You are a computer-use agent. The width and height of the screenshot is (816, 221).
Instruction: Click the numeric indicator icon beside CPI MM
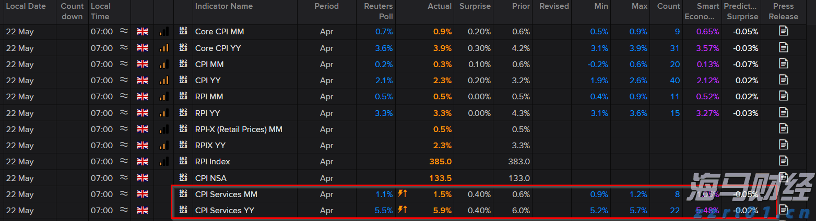[x=183, y=64]
